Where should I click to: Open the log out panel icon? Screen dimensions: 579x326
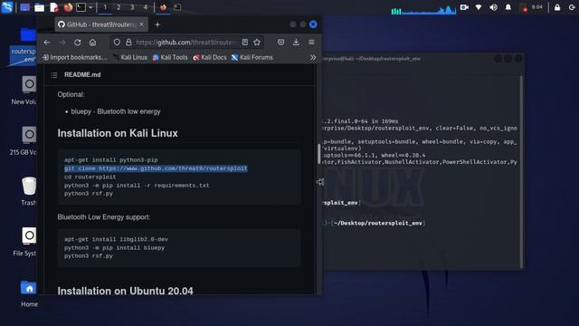point(572,7)
